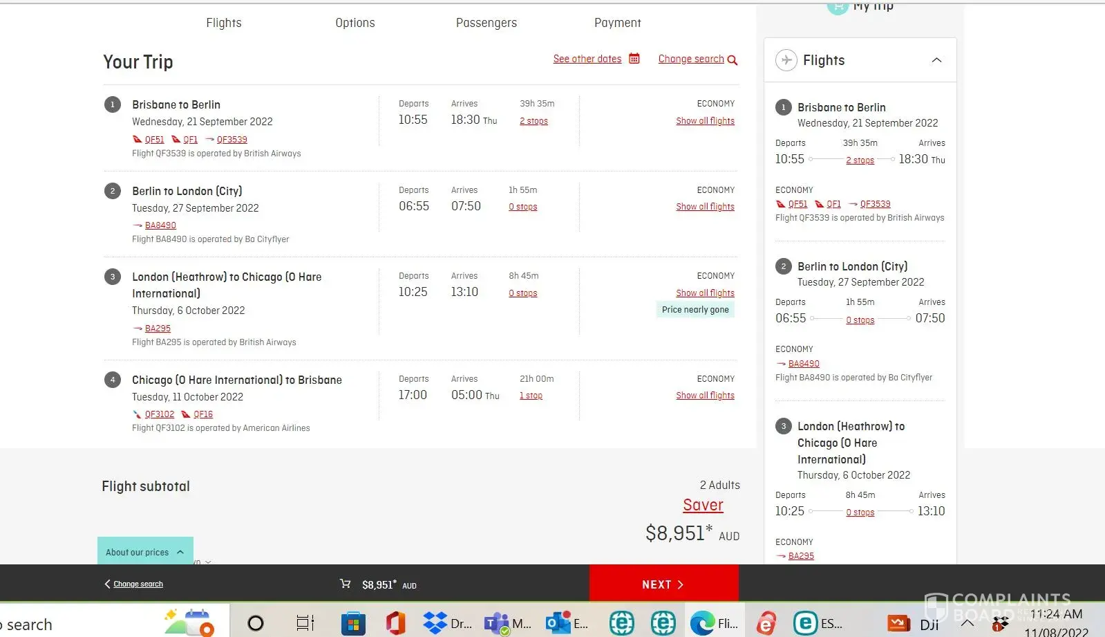This screenshot has width=1105, height=637.
Task: Open flight BA295 in the Your Trip list
Action: [158, 329]
